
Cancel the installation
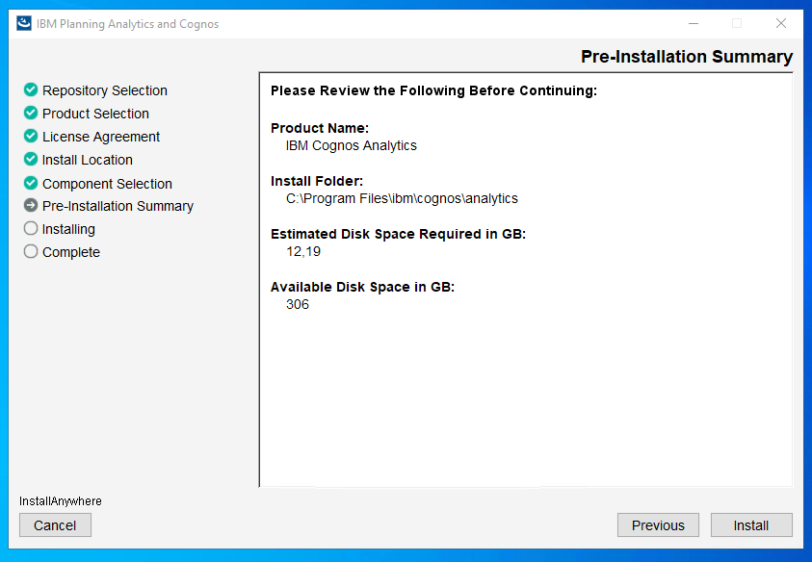pyautogui.click(x=55, y=524)
